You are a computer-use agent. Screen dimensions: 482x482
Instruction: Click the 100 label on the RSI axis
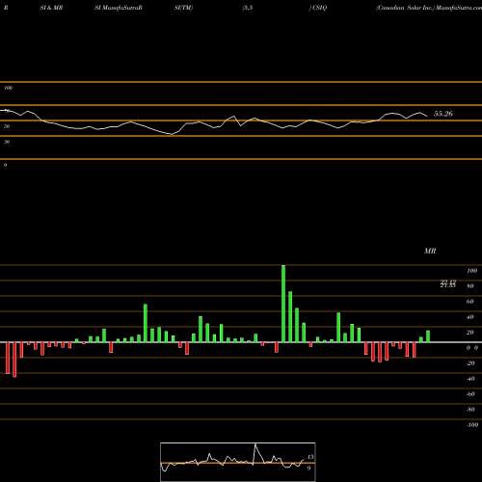tap(9, 88)
